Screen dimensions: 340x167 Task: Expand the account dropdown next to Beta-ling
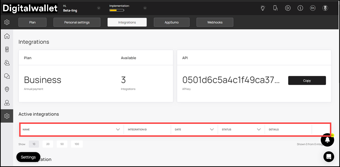pos(98,8)
